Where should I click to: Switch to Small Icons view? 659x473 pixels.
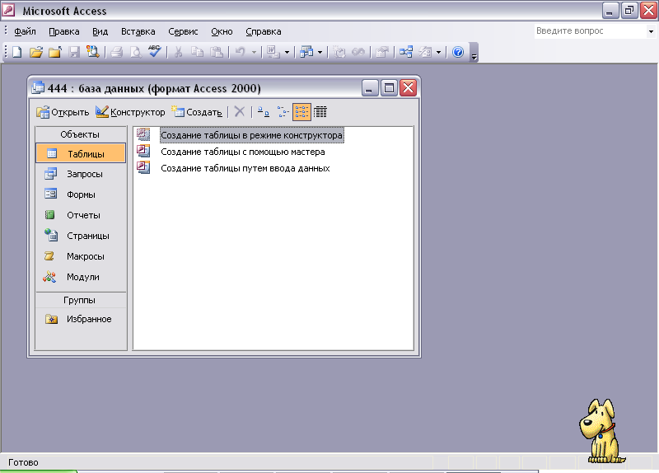tap(283, 112)
